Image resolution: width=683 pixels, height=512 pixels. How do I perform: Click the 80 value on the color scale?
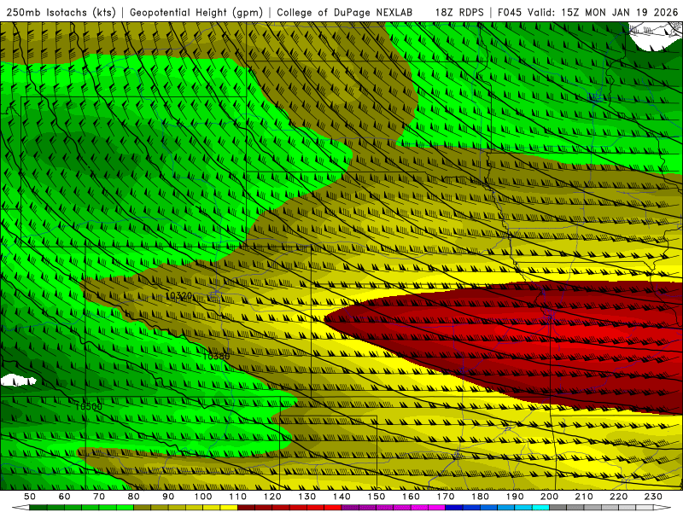point(134,497)
